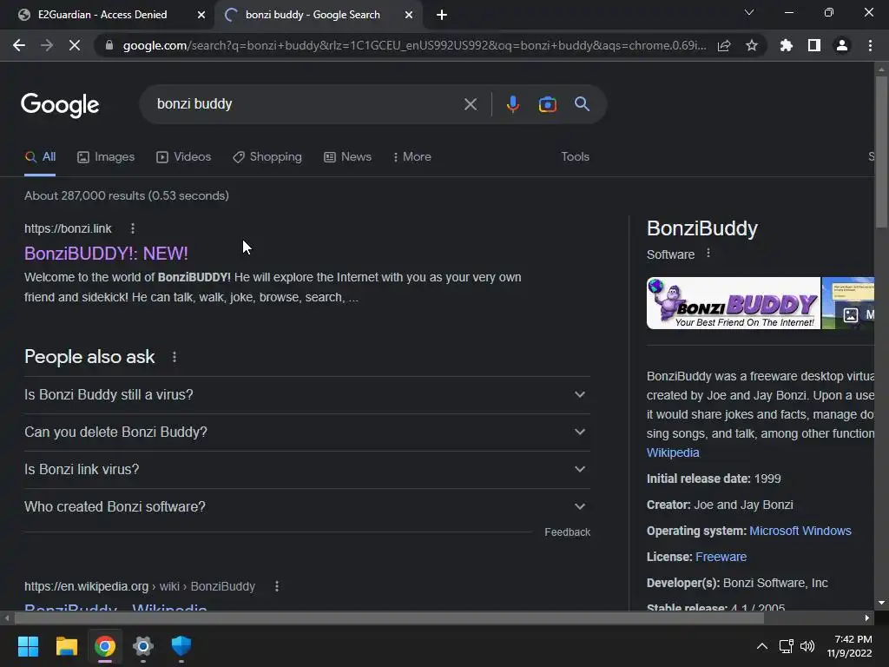Open File Explorer from the taskbar
The height and width of the screenshot is (667, 889).
pyautogui.click(x=66, y=646)
